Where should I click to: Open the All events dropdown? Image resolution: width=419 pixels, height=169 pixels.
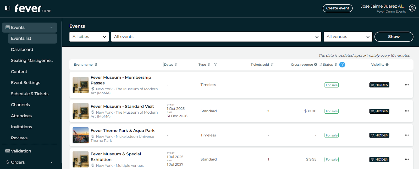click(x=216, y=37)
